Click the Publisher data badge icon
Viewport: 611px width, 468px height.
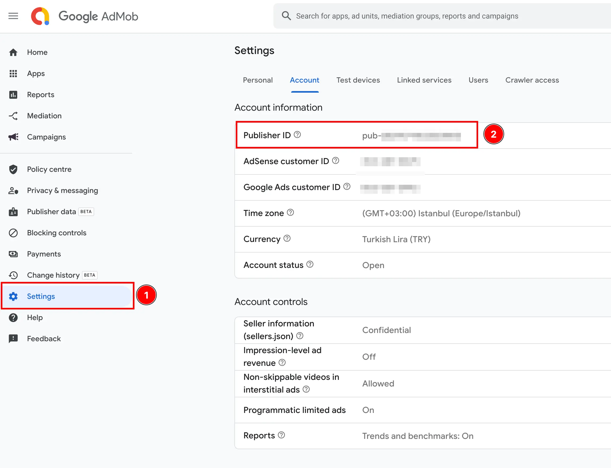click(13, 212)
